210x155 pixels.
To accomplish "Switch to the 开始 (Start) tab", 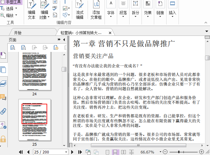I will pos(18,33).
